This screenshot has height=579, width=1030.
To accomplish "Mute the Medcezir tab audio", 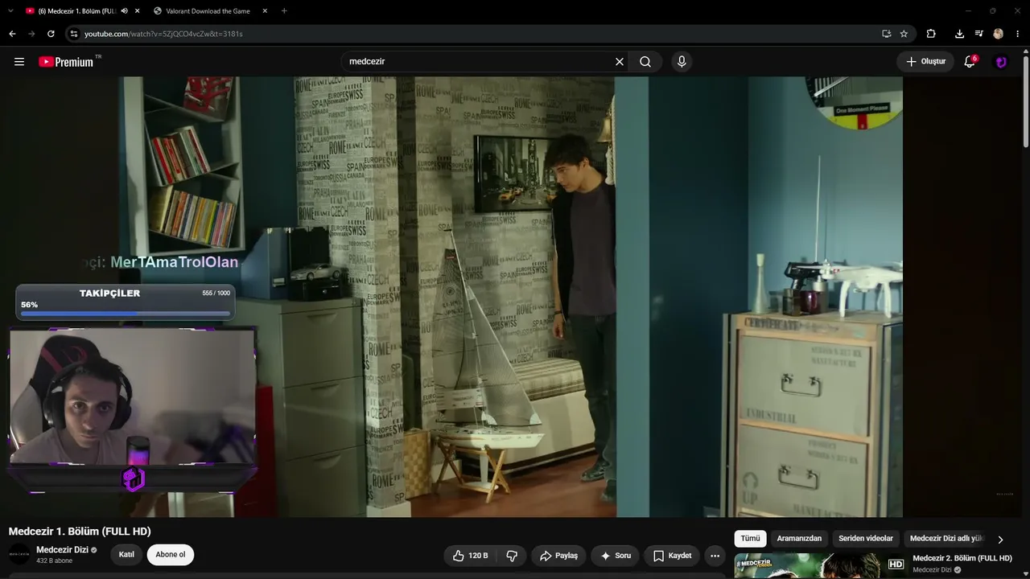I will [124, 11].
